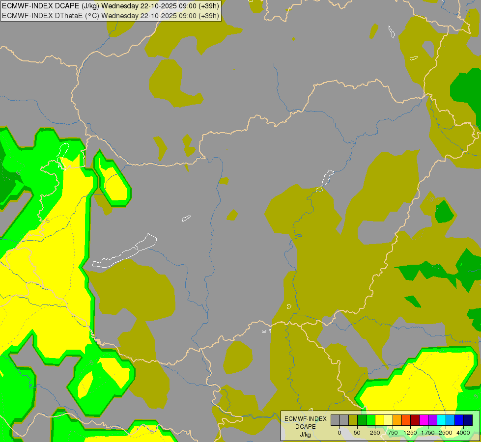Click the legend value 0
481x442 pixels.
pos(340,433)
